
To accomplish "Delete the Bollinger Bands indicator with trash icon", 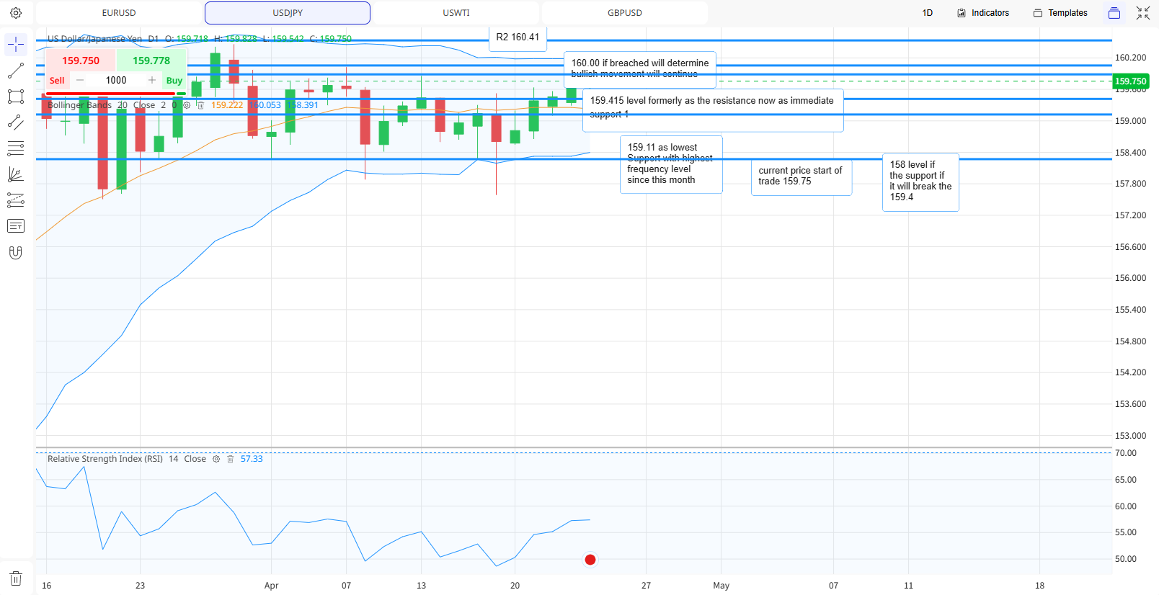I will point(201,105).
